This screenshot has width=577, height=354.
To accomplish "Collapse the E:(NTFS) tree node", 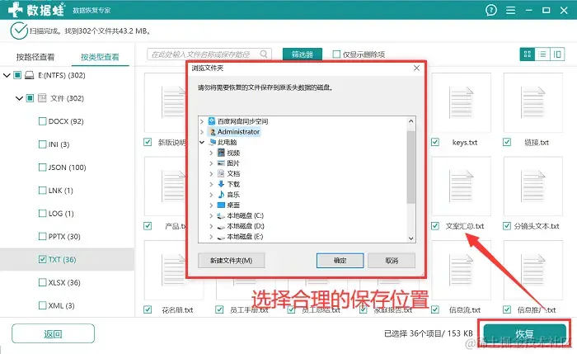I will coord(7,76).
